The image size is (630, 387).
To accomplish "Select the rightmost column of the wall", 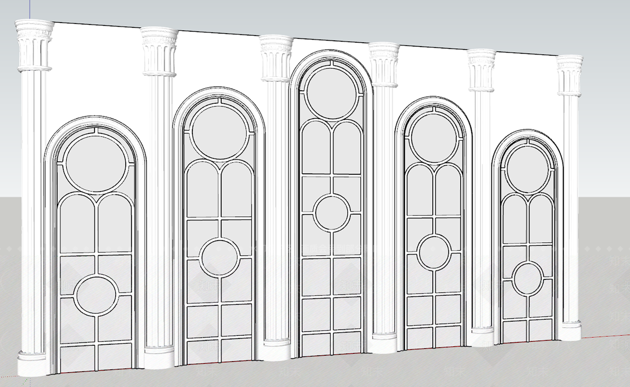I will point(570,197).
